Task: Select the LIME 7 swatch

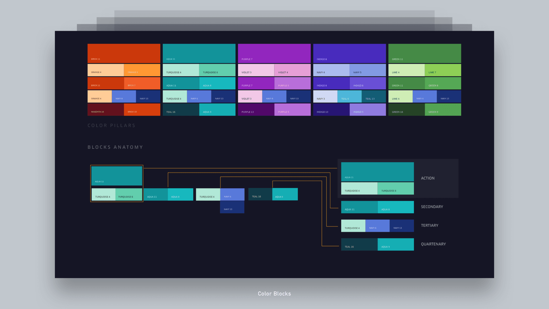Action: tap(443, 70)
